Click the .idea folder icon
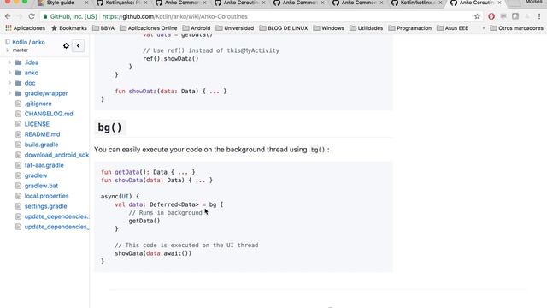The image size is (547, 308). coord(19,62)
